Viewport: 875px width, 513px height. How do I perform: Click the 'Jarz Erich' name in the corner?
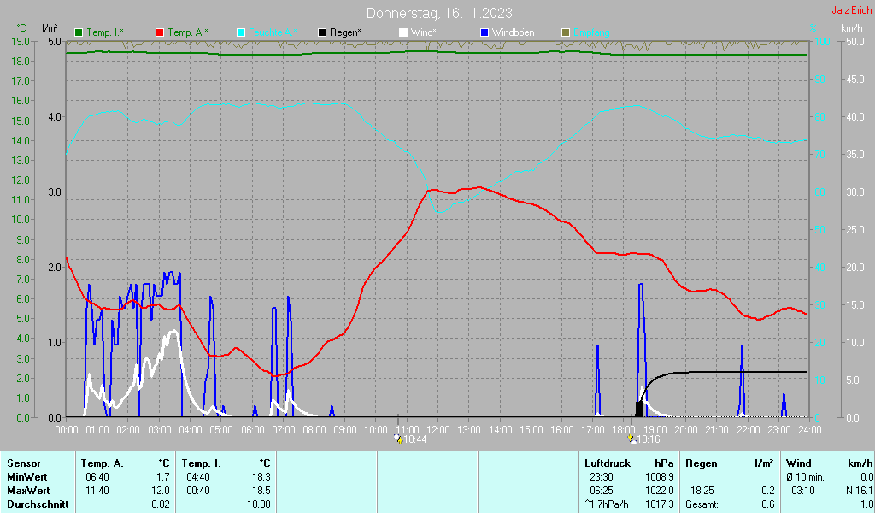click(x=851, y=10)
